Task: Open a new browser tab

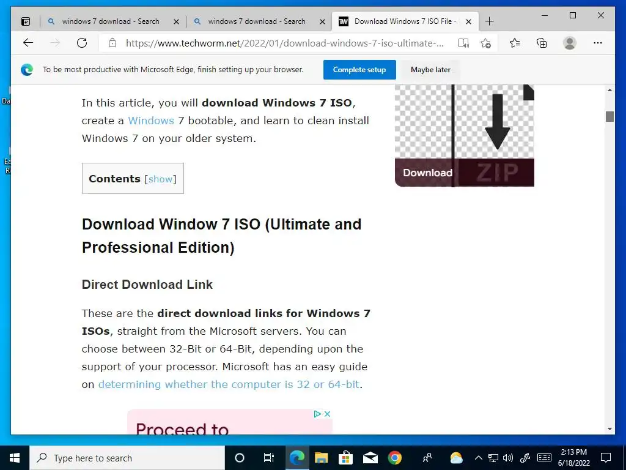Action: click(x=489, y=21)
